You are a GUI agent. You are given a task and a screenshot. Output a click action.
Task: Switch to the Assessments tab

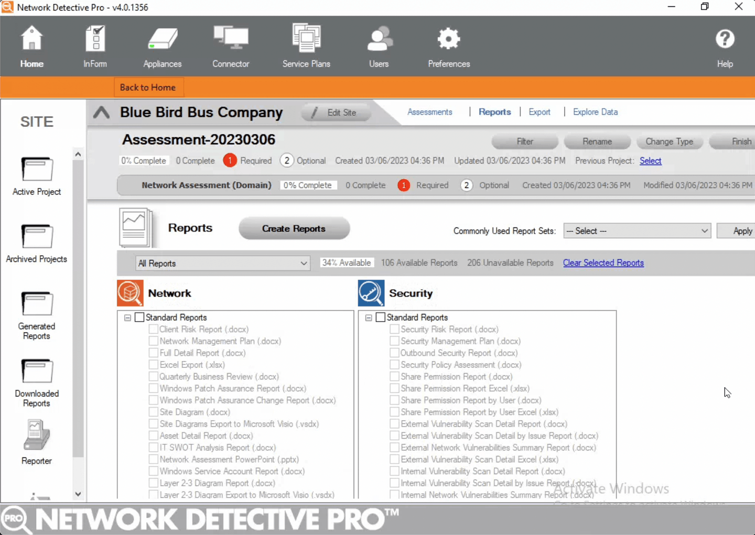coord(430,112)
